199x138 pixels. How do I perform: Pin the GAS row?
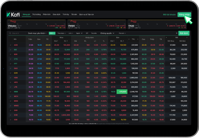(10, 68)
